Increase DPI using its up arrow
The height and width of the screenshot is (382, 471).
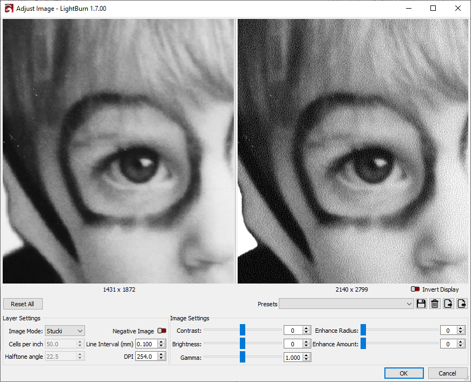pos(161,354)
